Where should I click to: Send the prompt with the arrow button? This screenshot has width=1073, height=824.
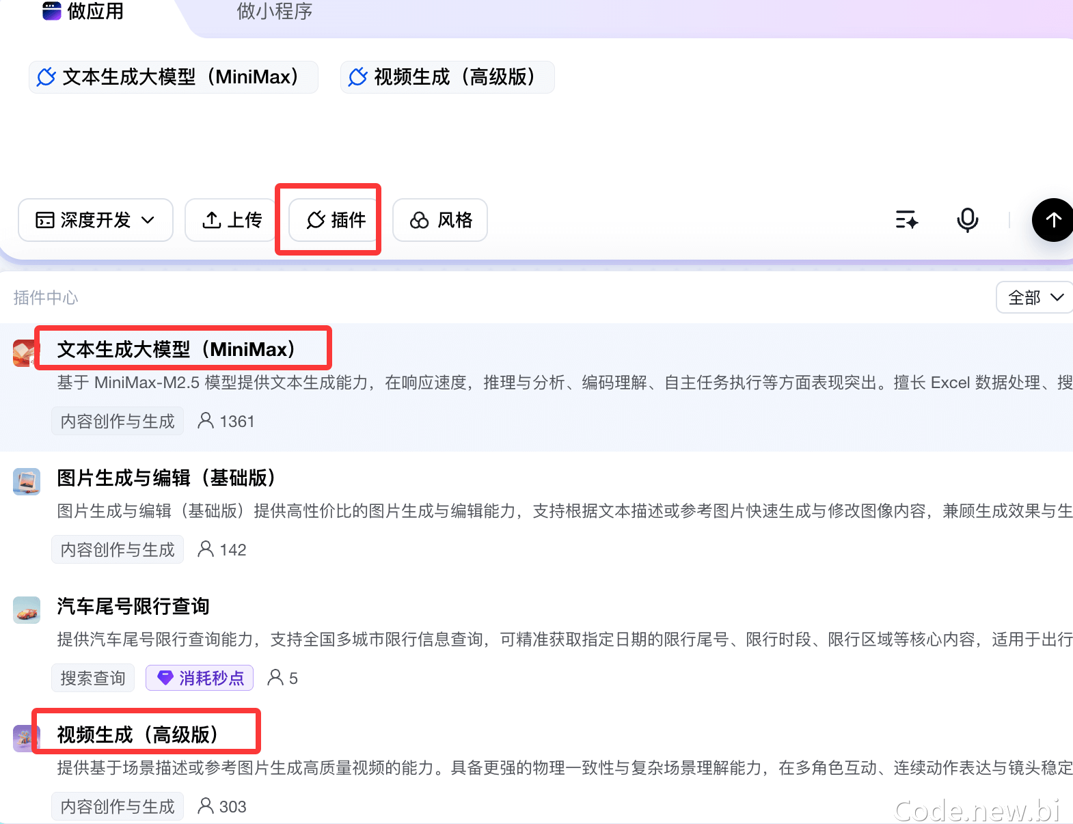[x=1052, y=220]
